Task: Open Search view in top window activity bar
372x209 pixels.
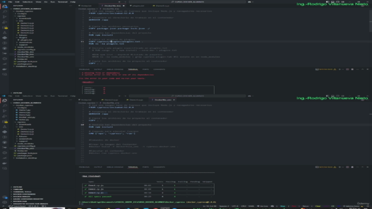Action: 5,12
